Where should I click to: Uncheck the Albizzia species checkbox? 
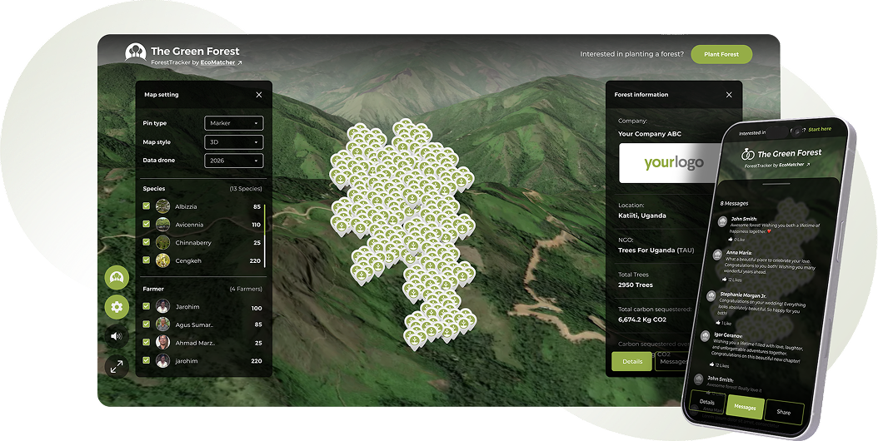click(x=146, y=206)
